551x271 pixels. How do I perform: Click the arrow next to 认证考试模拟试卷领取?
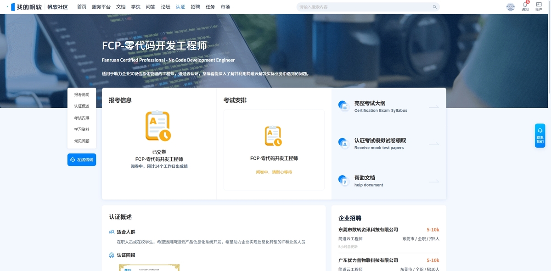pos(434,144)
